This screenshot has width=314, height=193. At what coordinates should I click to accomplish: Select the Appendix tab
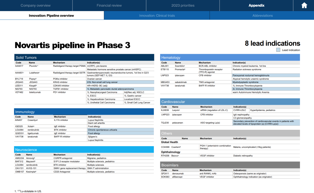click(x=256, y=6)
